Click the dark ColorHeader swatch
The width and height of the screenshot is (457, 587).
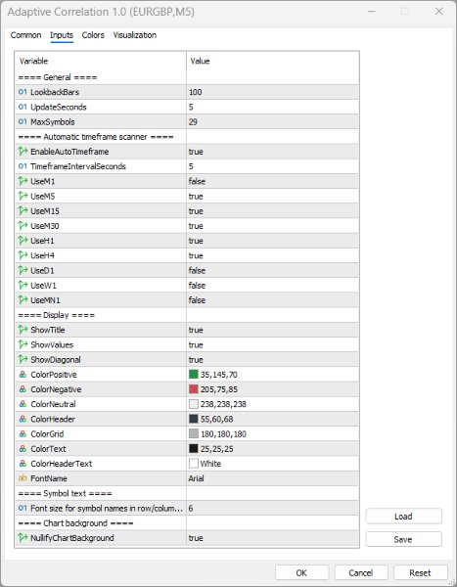[194, 419]
